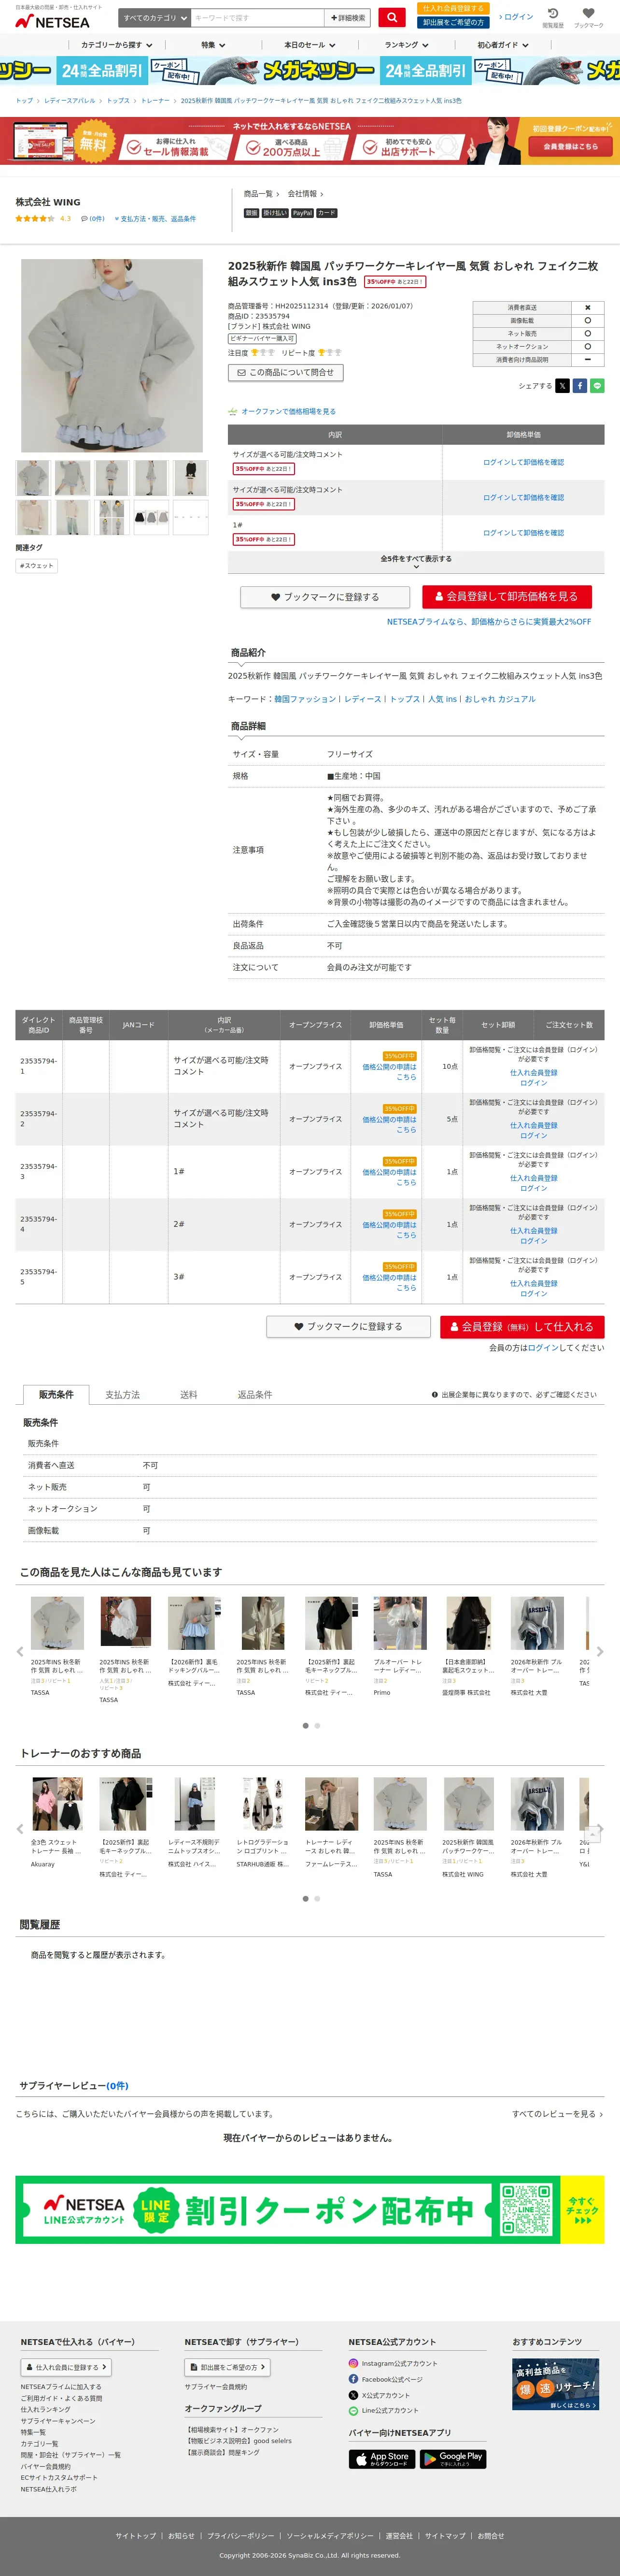Click the Line official account icon in footer
Image resolution: width=620 pixels, height=2576 pixels.
pyautogui.click(x=352, y=2410)
